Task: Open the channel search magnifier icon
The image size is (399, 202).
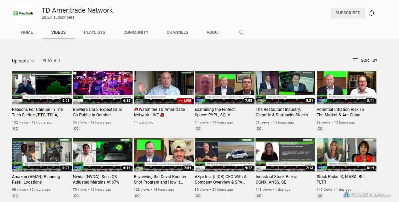Action: pos(242,32)
